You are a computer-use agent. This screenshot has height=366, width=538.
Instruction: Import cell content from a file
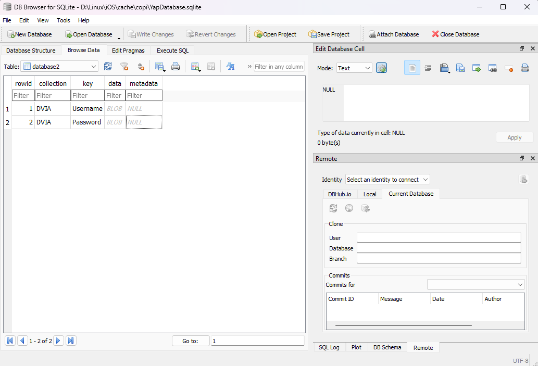444,68
